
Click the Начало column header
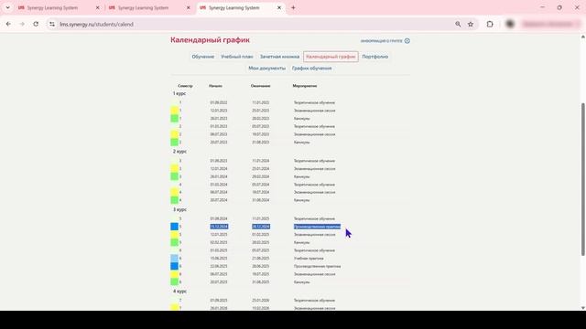[x=215, y=86]
